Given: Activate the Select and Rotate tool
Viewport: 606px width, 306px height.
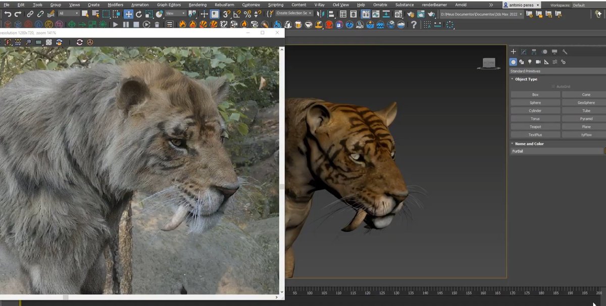Looking at the screenshot, I should [x=139, y=14].
